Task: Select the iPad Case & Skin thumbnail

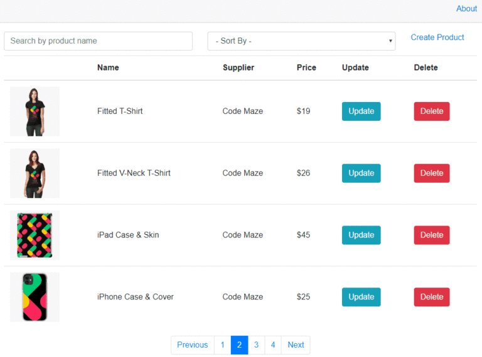Action: pos(35,235)
